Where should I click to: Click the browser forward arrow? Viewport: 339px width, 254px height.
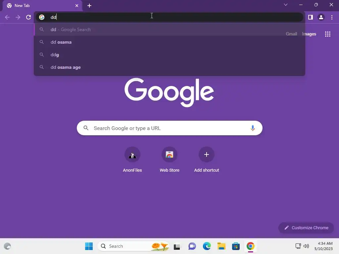click(18, 17)
